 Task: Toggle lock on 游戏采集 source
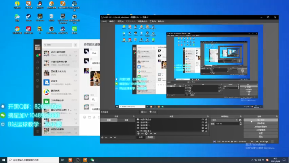click(206, 128)
